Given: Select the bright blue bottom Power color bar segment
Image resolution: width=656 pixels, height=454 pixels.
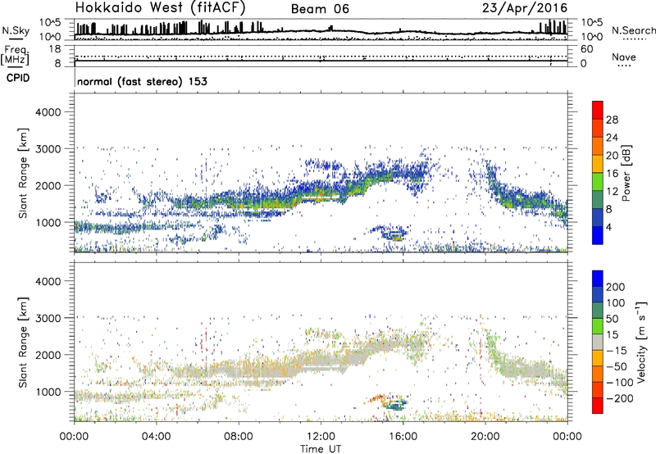Looking at the screenshot, I should coord(598,235).
